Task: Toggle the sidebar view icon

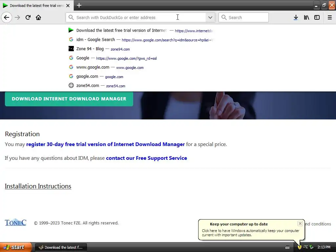Action: click(x=317, y=17)
